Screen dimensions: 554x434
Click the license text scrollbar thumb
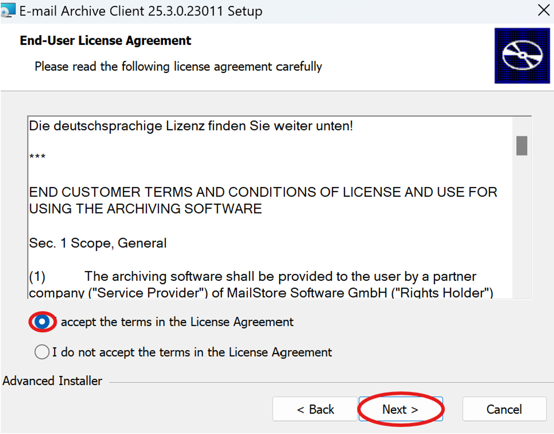click(x=522, y=146)
